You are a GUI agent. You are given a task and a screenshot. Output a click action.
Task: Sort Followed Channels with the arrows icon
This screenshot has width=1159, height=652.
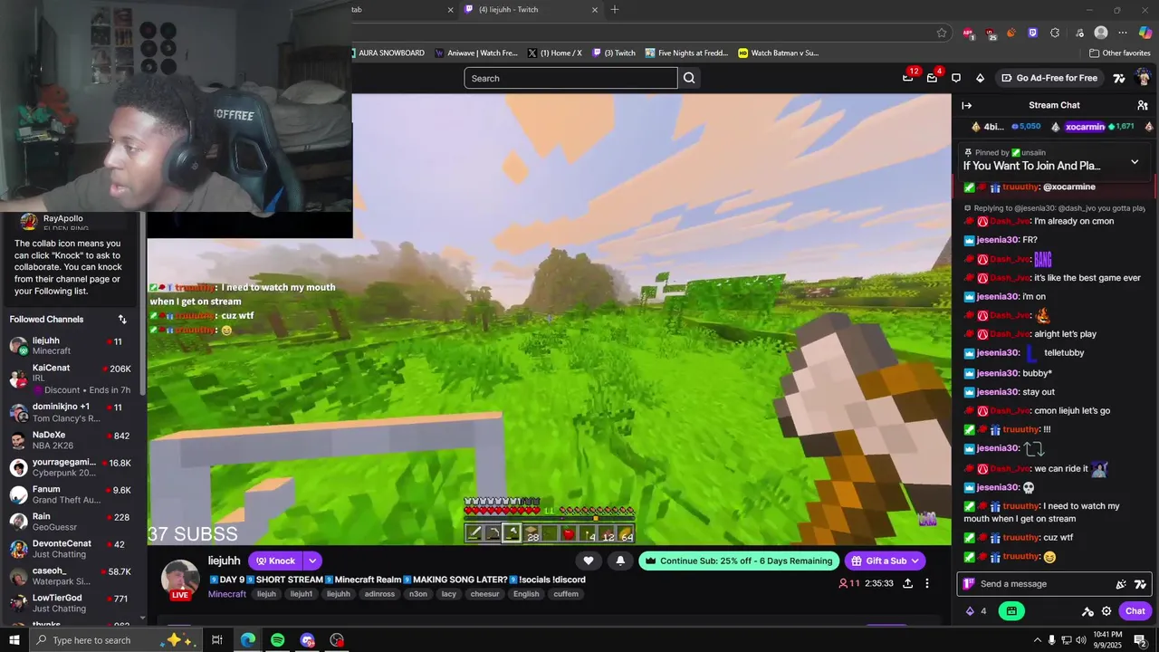pyautogui.click(x=122, y=320)
